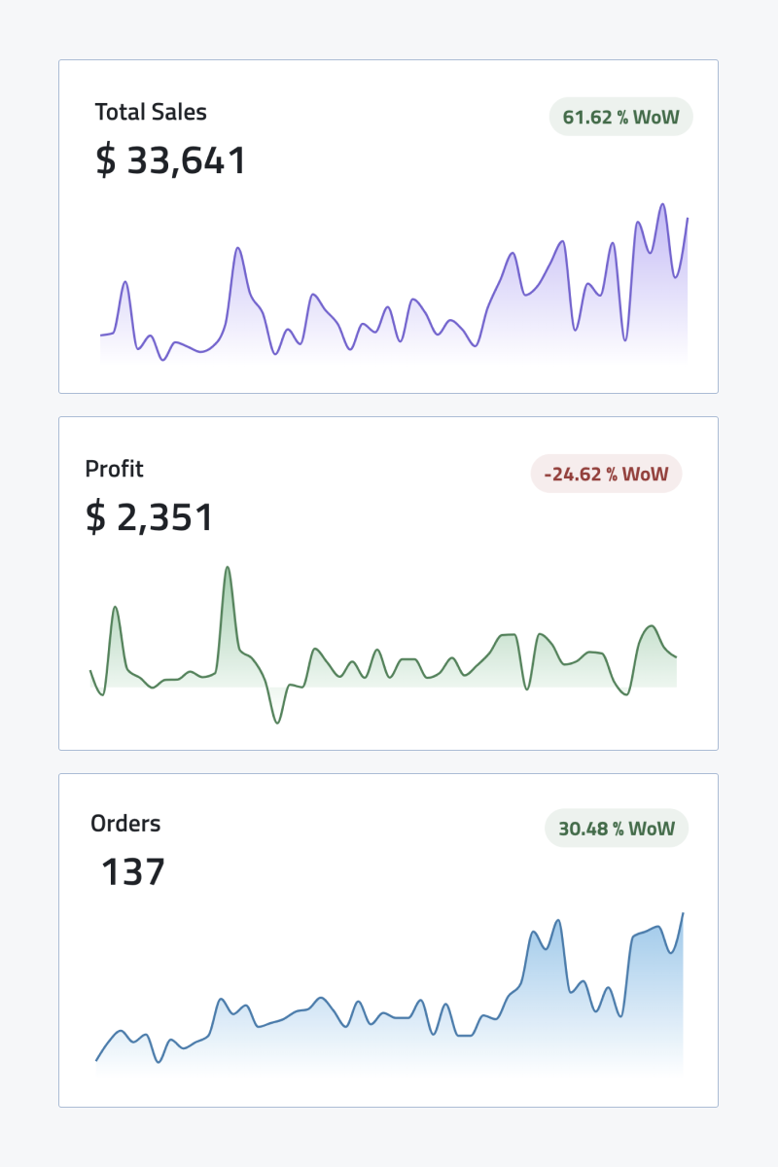Click the highest peak of the purple sales line

(x=662, y=205)
